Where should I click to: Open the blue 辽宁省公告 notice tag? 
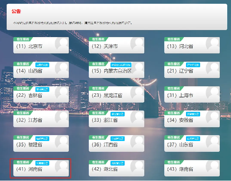coord(193,65)
